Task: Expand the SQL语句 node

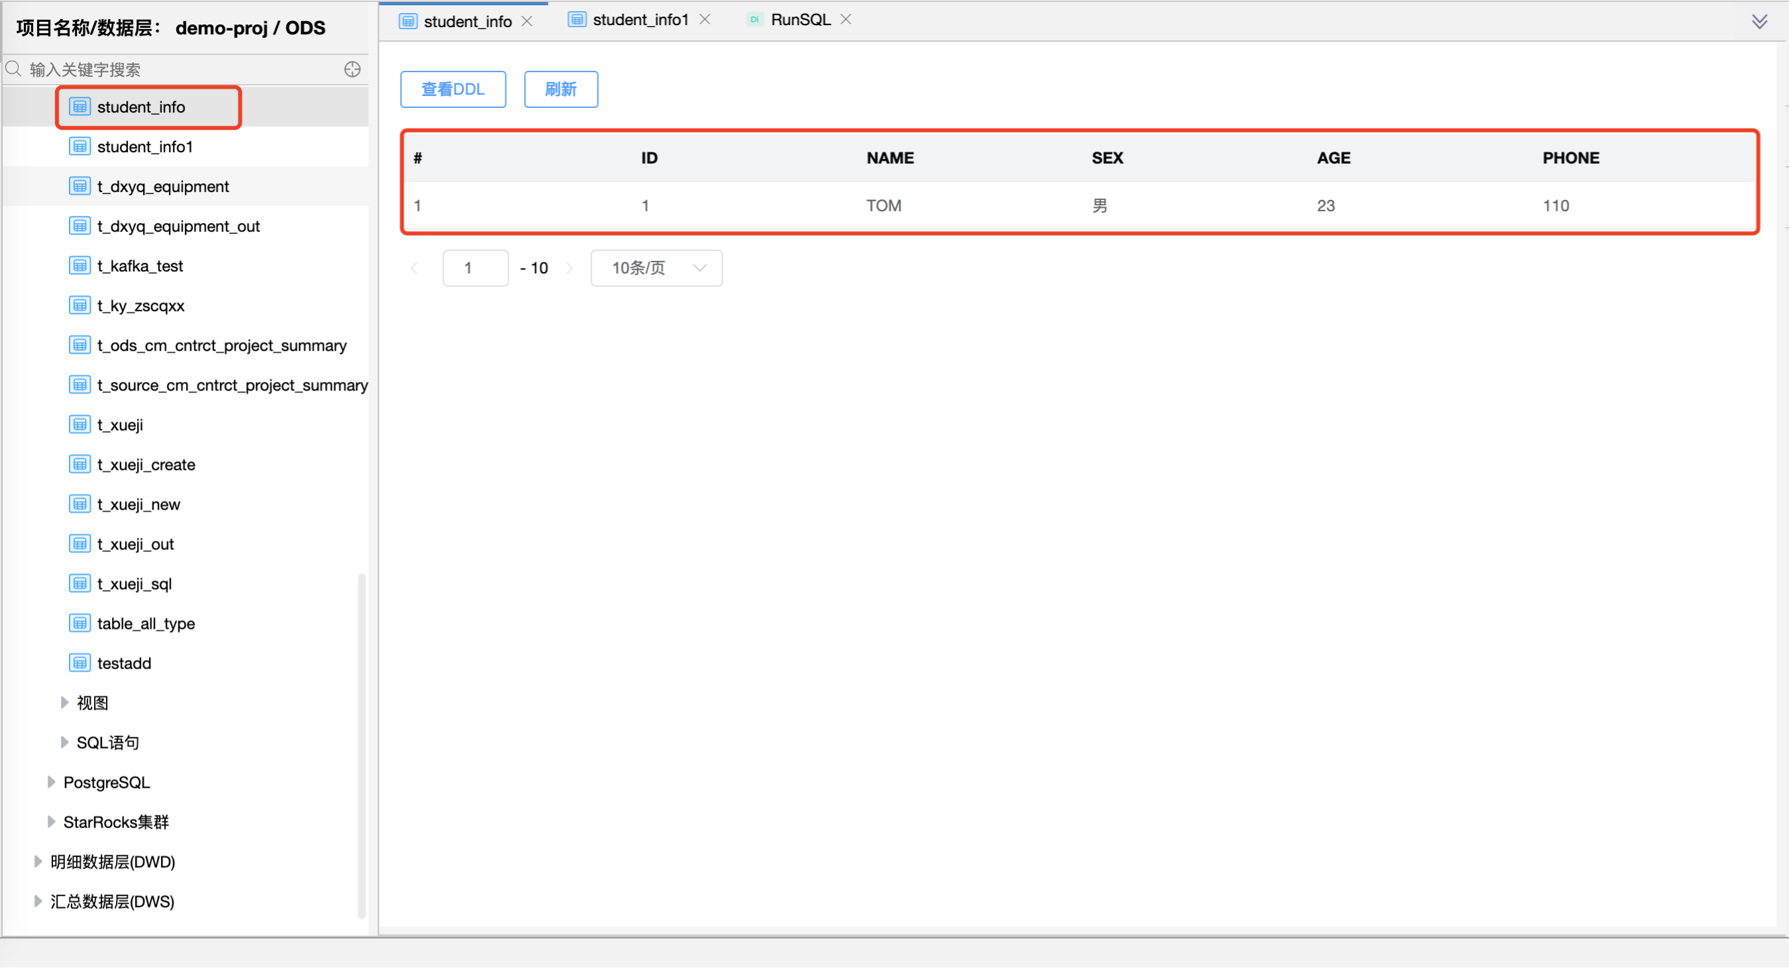Action: 65,741
